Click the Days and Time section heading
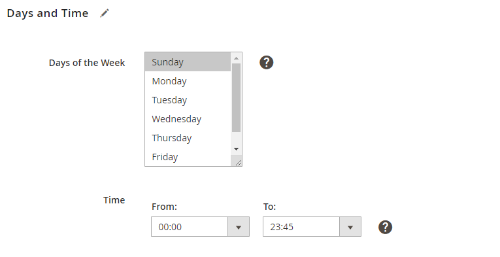The height and width of the screenshot is (257, 500). point(48,13)
